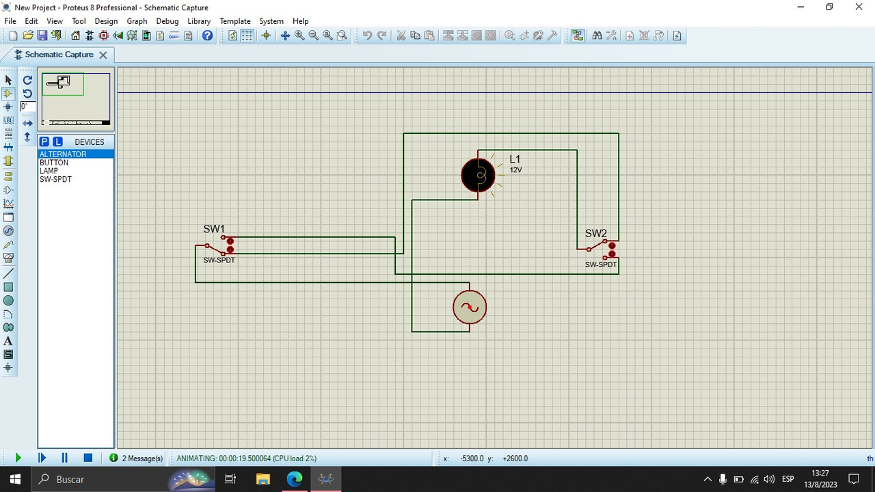Open the Help question mark icon
Viewport: 875px width, 492px height.
point(208,36)
